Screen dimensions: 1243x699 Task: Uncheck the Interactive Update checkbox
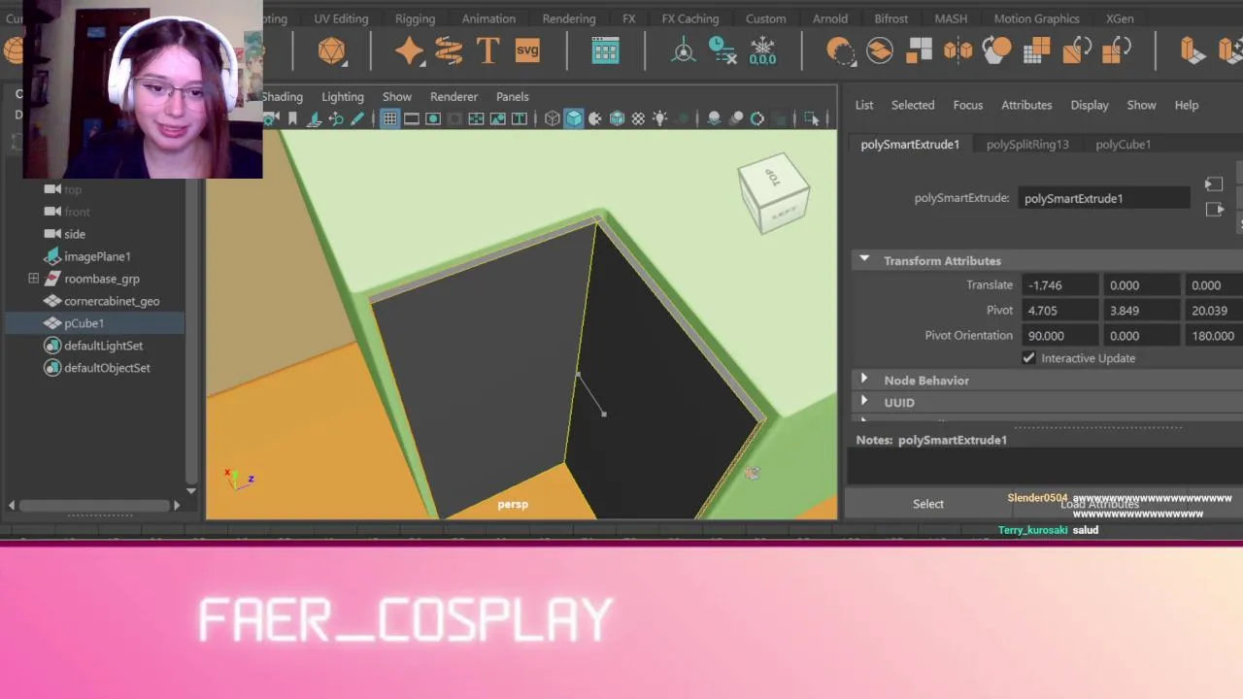(1028, 358)
